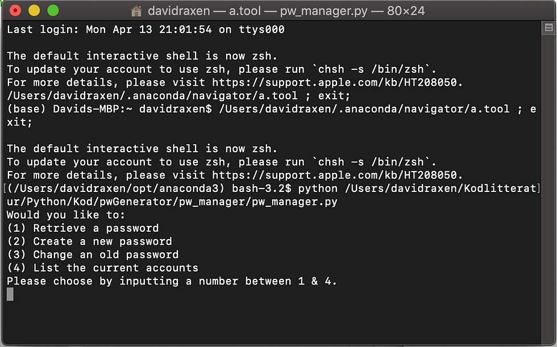
Task: Open the first support.apple.com HT208050 link
Action: [x=334, y=83]
